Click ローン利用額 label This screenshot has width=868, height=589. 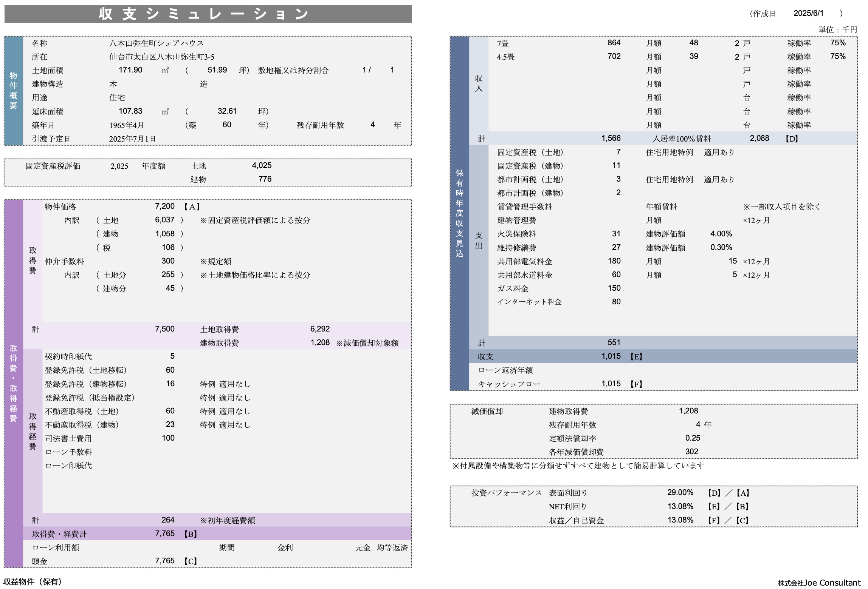point(56,547)
